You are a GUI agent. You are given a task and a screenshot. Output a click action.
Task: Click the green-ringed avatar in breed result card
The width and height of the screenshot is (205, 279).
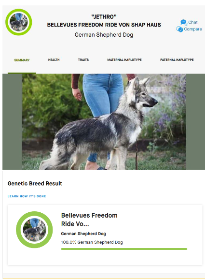point(34,230)
